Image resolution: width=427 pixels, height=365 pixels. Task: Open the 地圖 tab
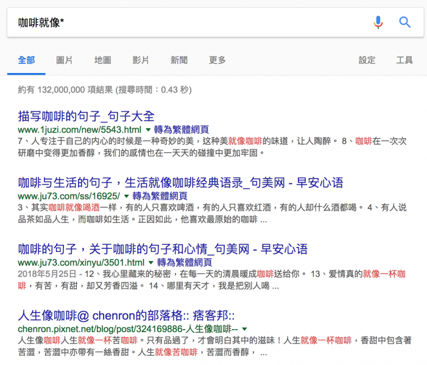[103, 60]
